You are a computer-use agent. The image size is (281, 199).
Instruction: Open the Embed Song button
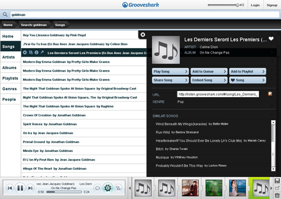point(209,80)
